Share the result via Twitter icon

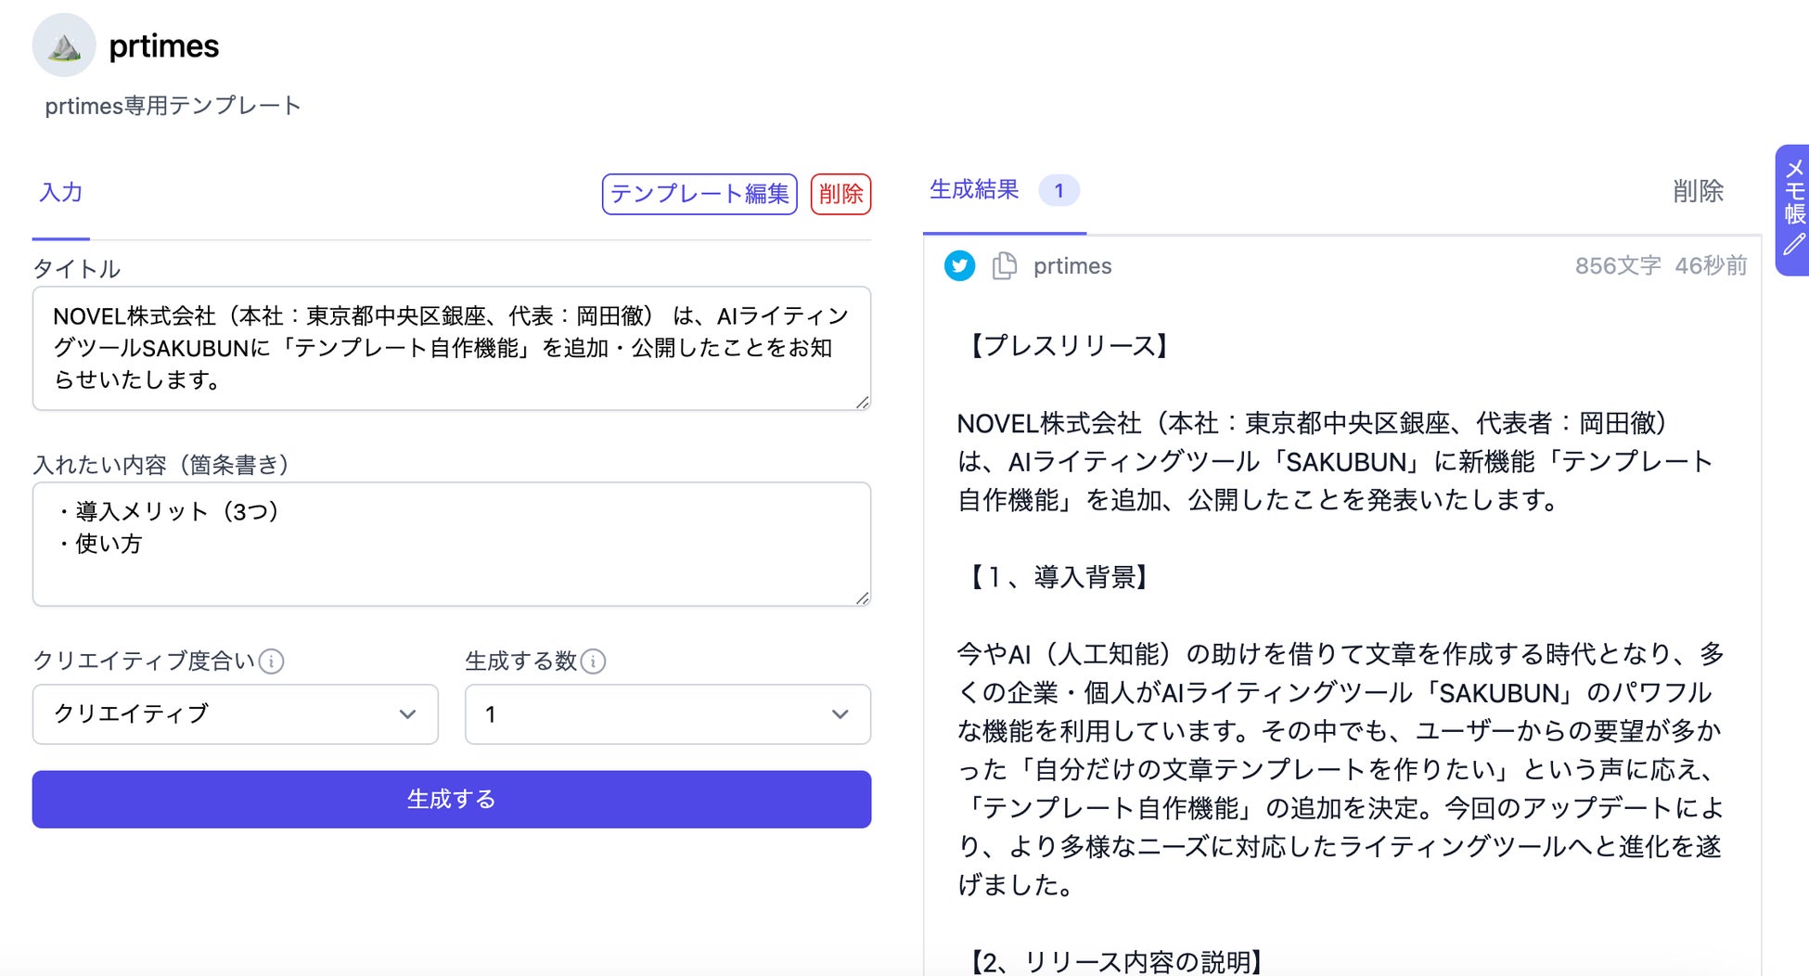[x=959, y=266]
